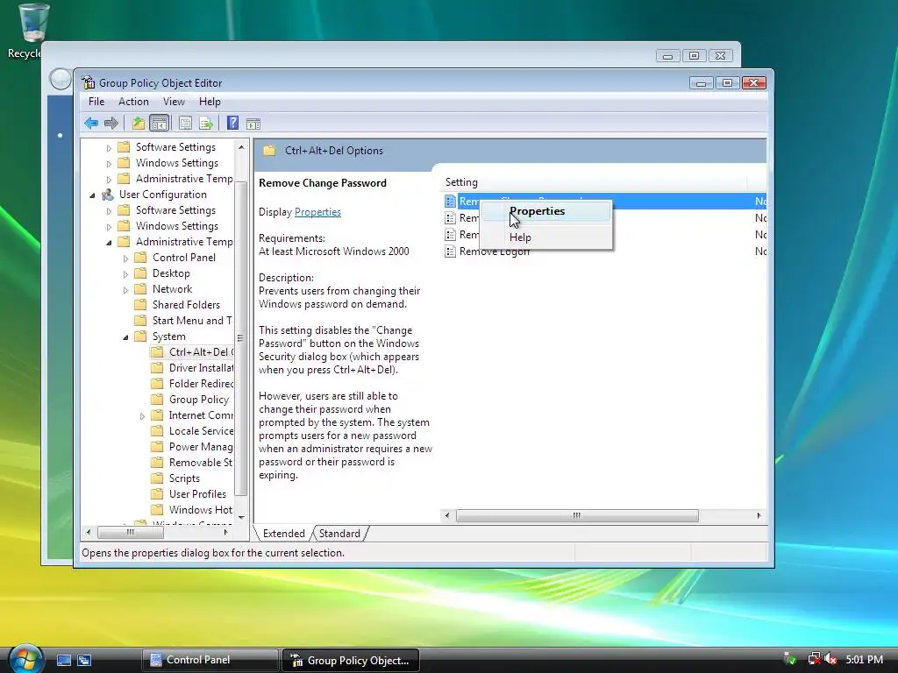Go up one level folder icon

coord(138,123)
